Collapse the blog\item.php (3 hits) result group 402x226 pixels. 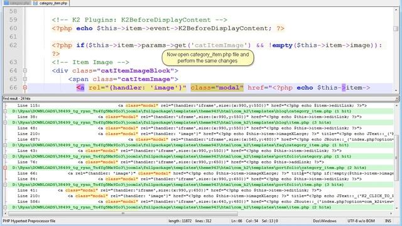tap(5, 122)
